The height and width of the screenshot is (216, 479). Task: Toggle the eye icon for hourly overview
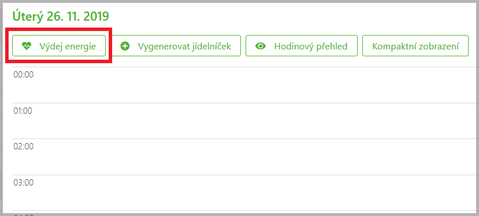(x=260, y=46)
